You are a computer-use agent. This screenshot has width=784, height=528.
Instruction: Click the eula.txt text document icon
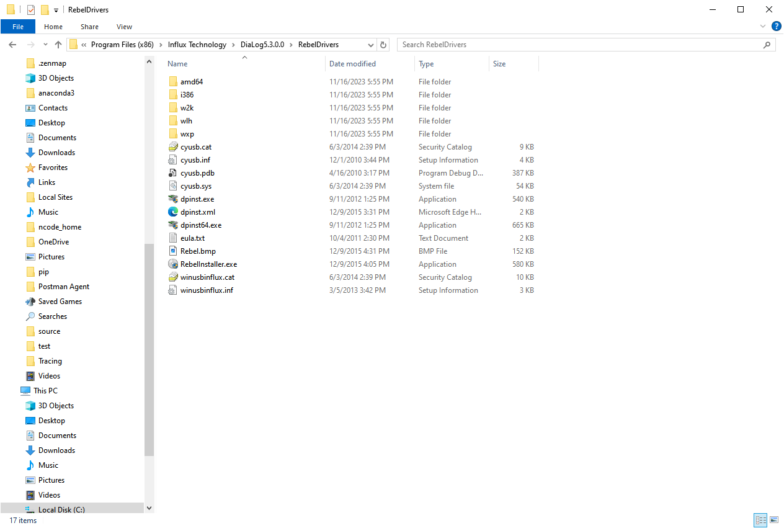173,238
